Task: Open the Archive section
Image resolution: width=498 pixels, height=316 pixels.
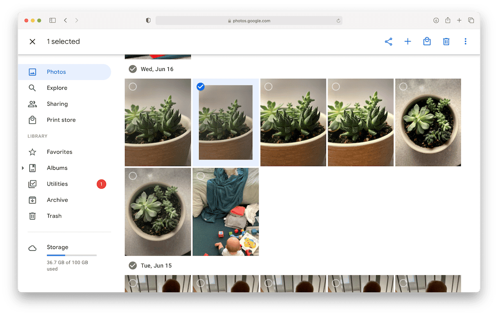Action: tap(57, 200)
